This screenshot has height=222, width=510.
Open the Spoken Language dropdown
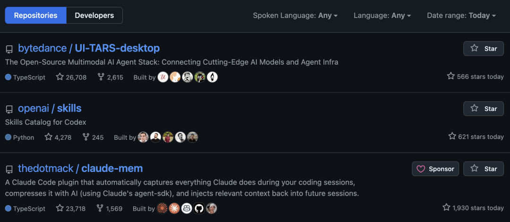(x=295, y=16)
